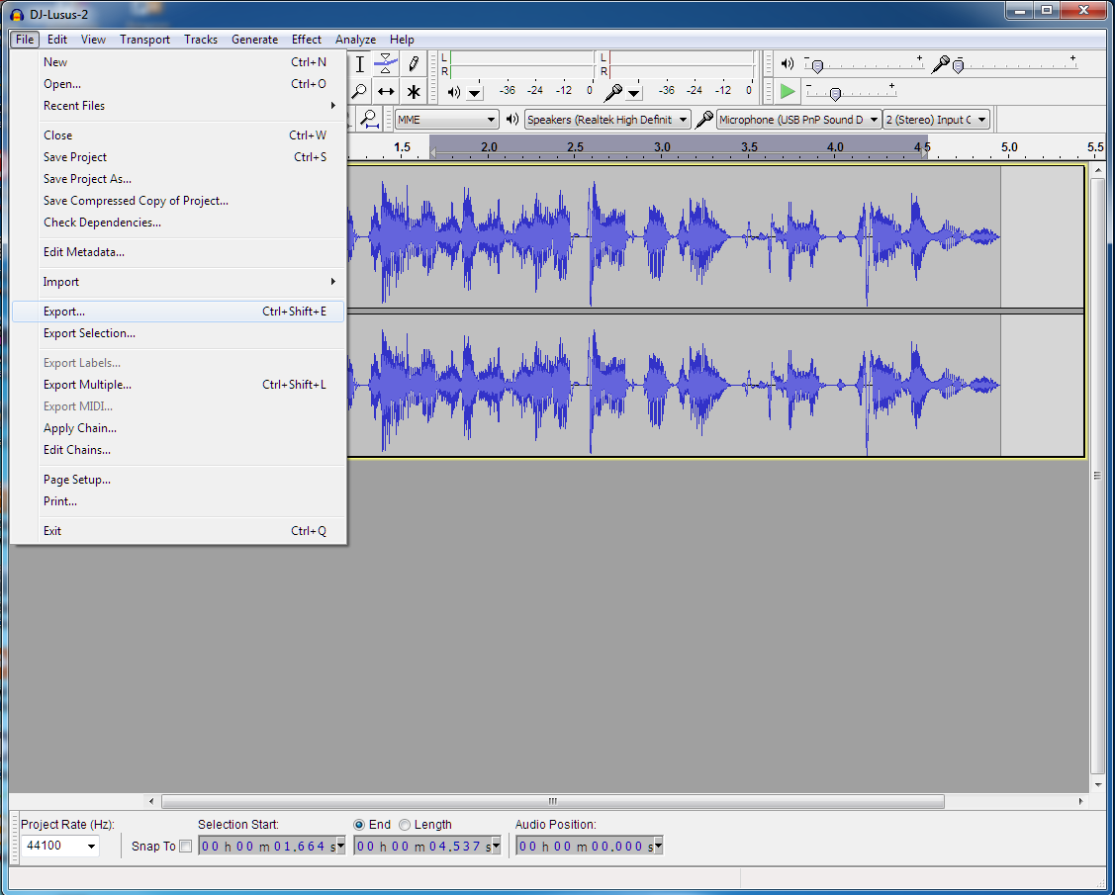Open the Effect menu
1115x895 pixels.
[307, 40]
